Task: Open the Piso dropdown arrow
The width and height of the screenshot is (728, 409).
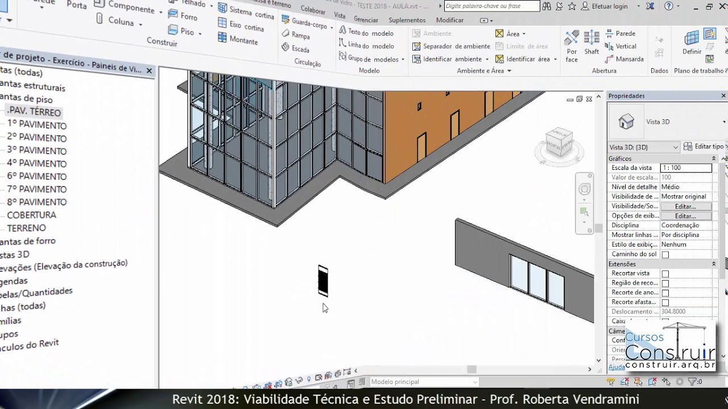Action: (200, 34)
